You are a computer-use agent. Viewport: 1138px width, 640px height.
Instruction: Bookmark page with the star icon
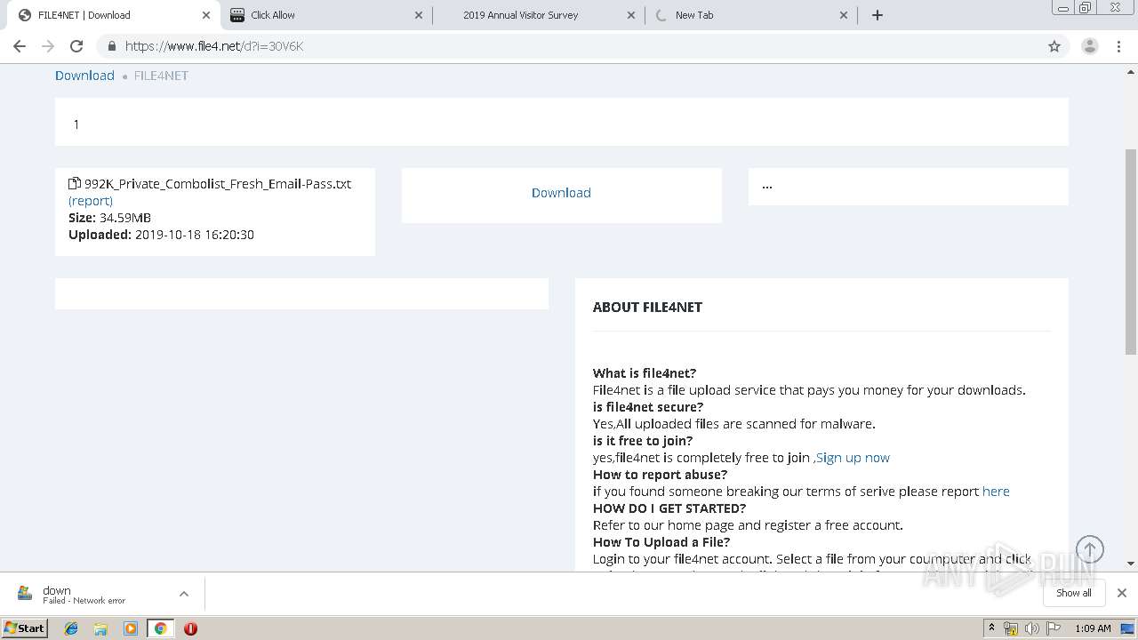pos(1054,46)
